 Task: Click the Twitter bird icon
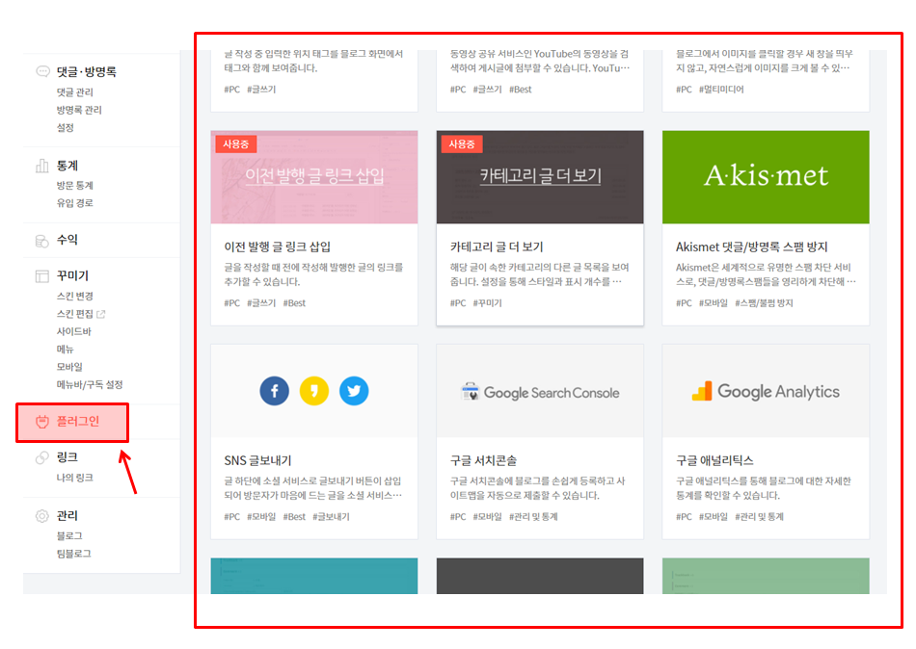pos(354,391)
